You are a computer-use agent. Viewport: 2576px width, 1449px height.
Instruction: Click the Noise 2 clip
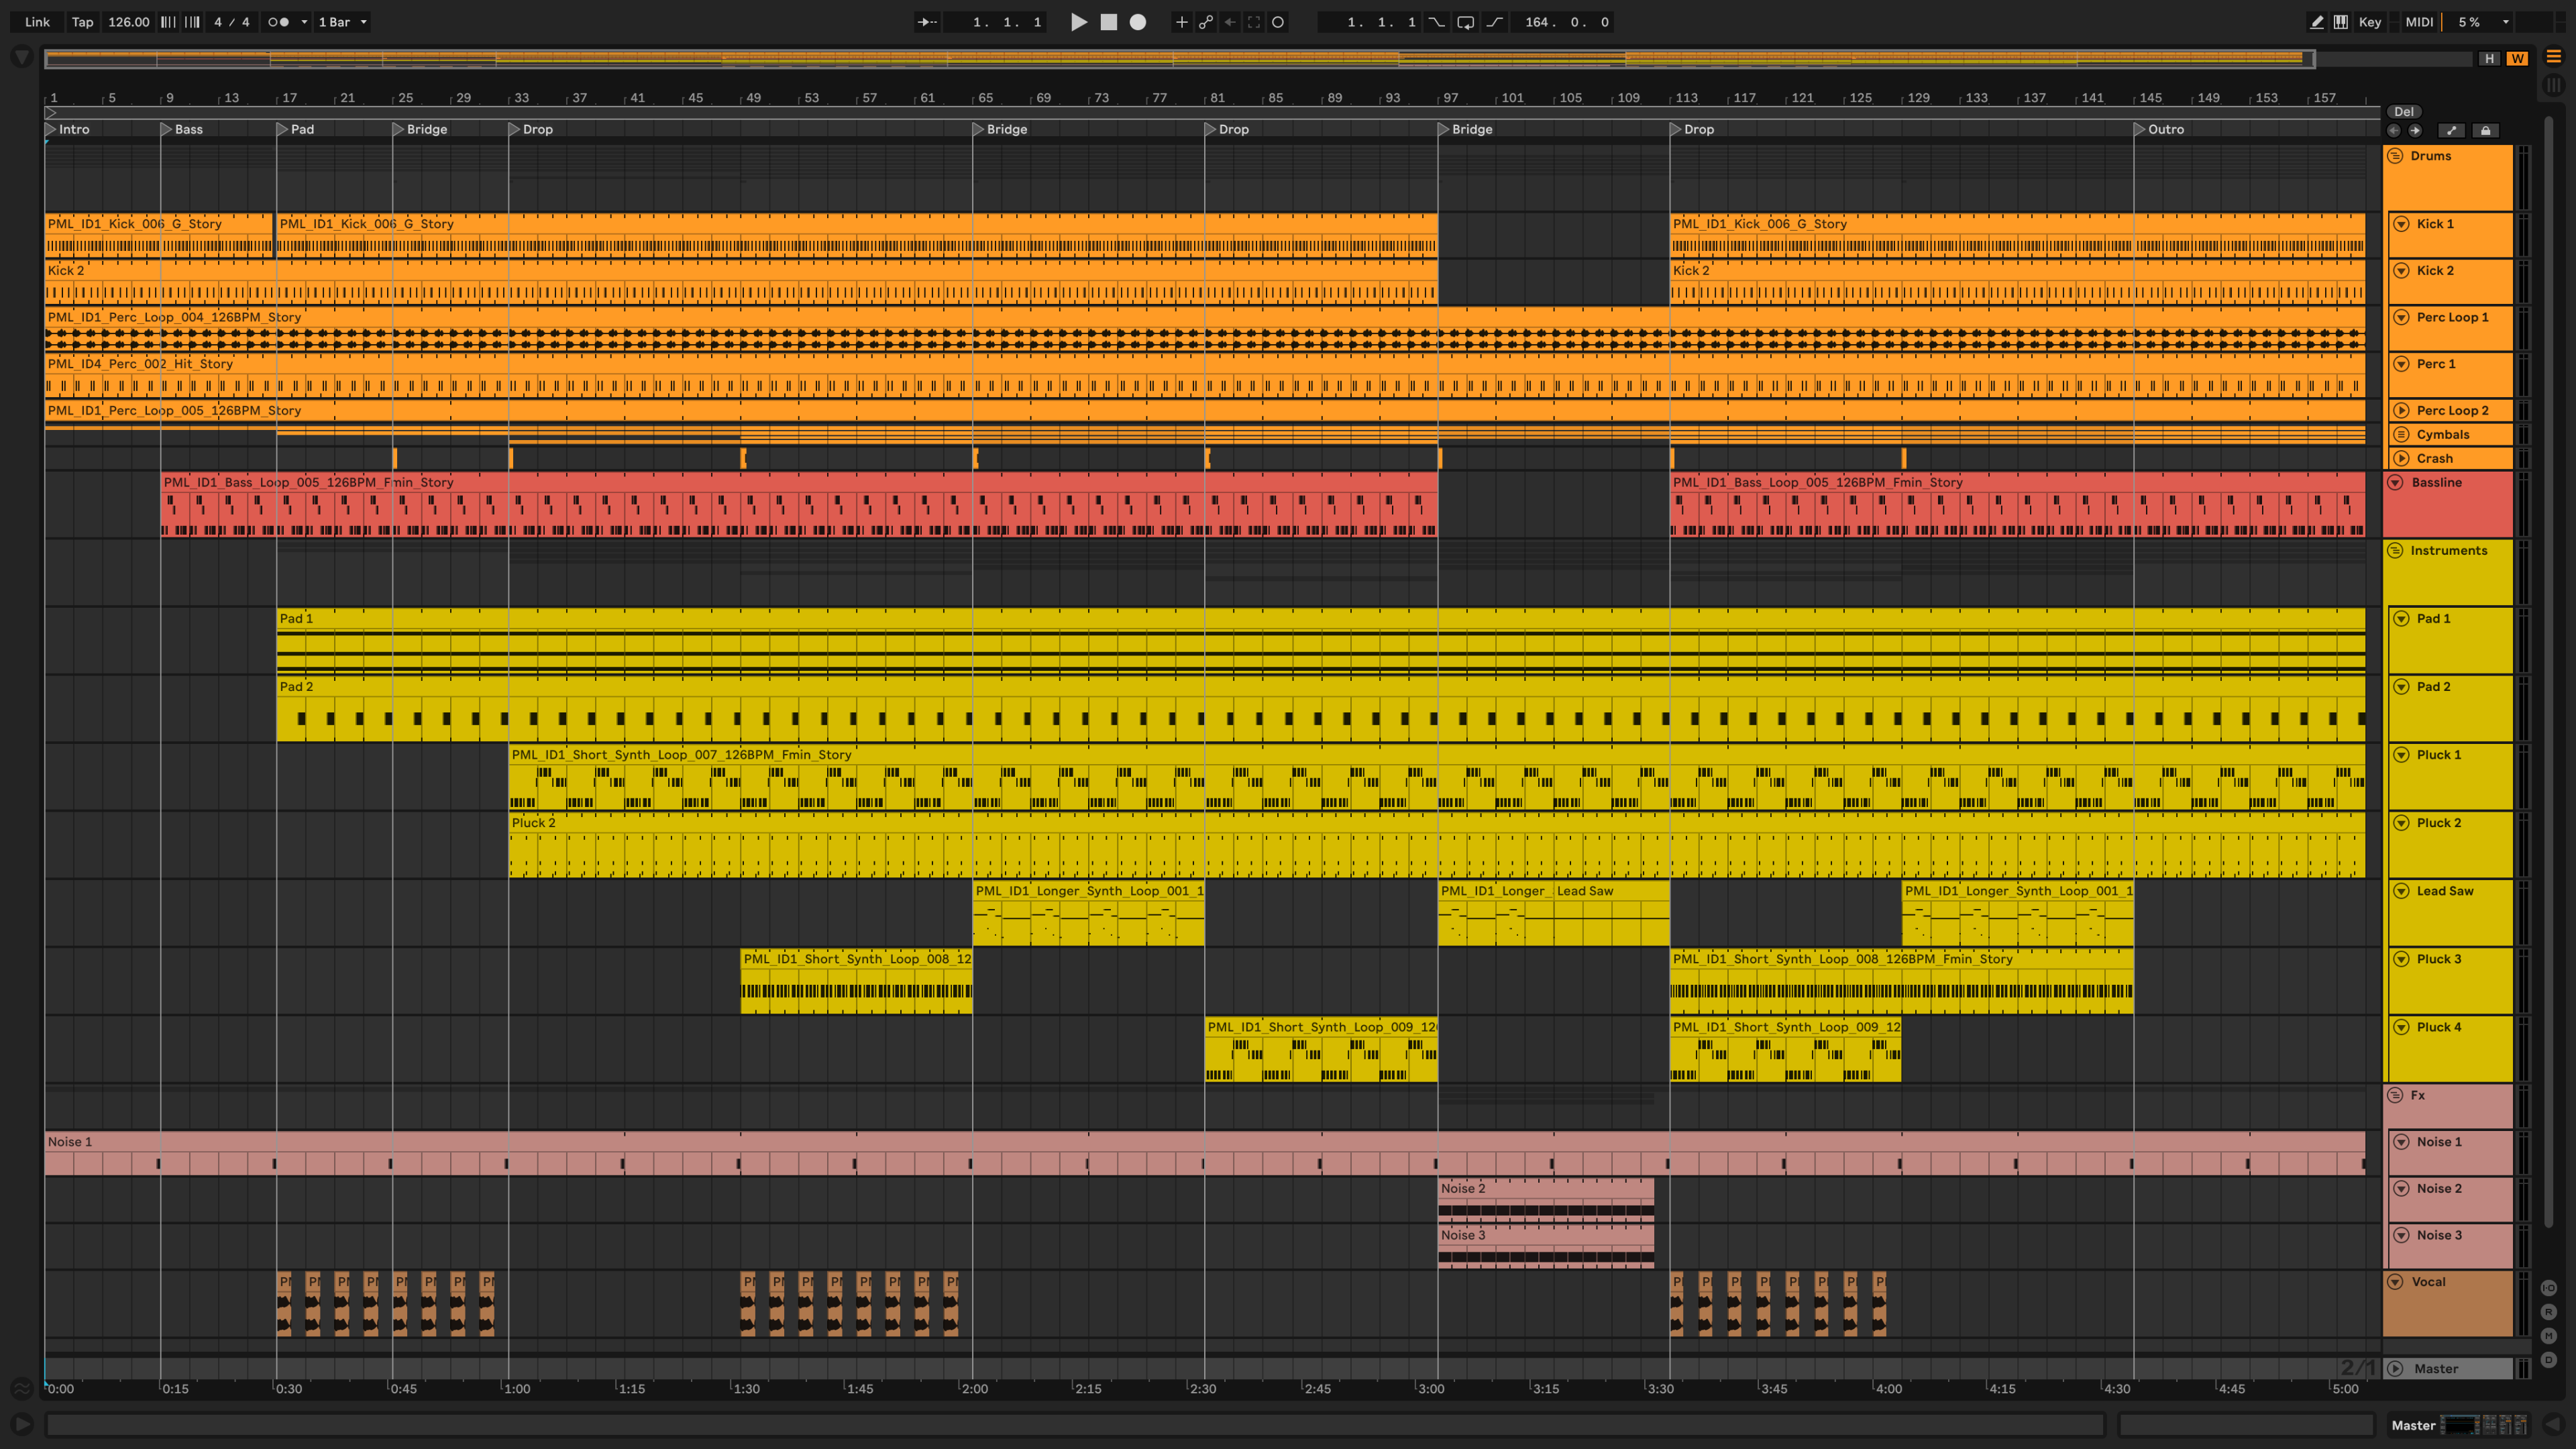[1546, 1200]
